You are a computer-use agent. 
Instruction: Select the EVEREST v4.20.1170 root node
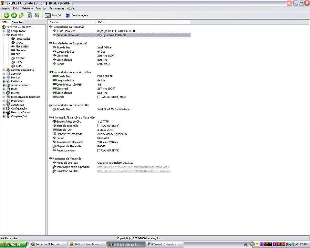pos(19,27)
